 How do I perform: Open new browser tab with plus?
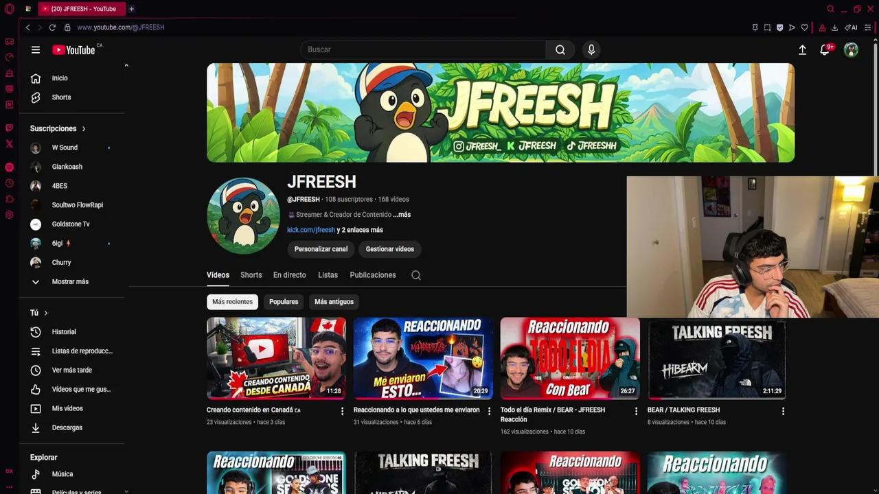[131, 9]
